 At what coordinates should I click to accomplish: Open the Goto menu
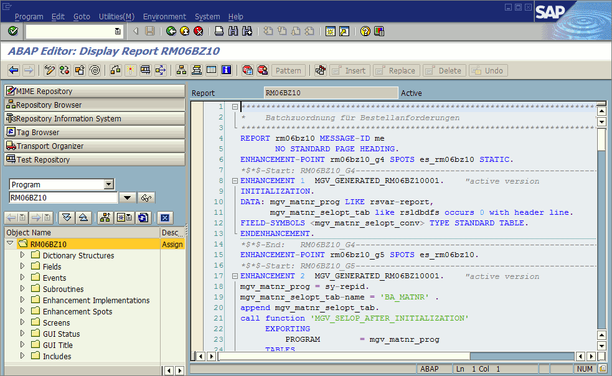coord(82,17)
